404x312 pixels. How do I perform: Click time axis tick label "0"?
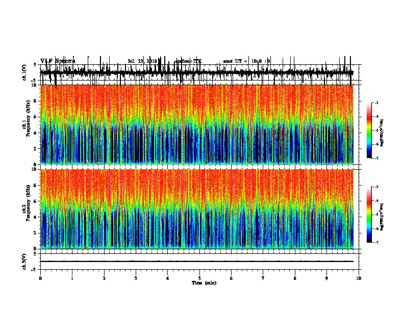click(40, 278)
